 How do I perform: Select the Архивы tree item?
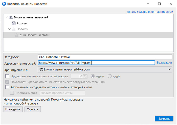point(22,23)
